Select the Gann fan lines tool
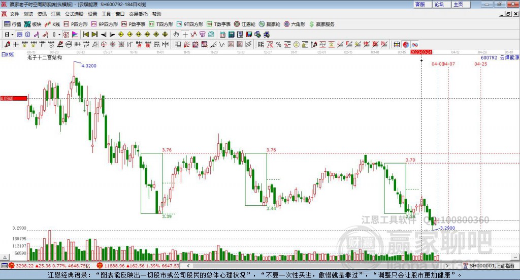 pos(187,44)
